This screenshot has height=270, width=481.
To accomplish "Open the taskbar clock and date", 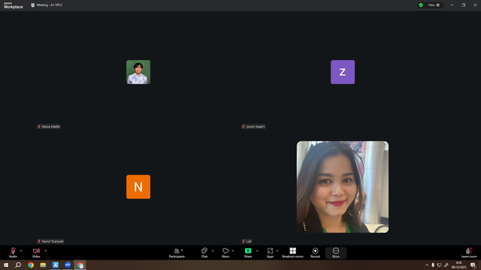I will click(458, 265).
